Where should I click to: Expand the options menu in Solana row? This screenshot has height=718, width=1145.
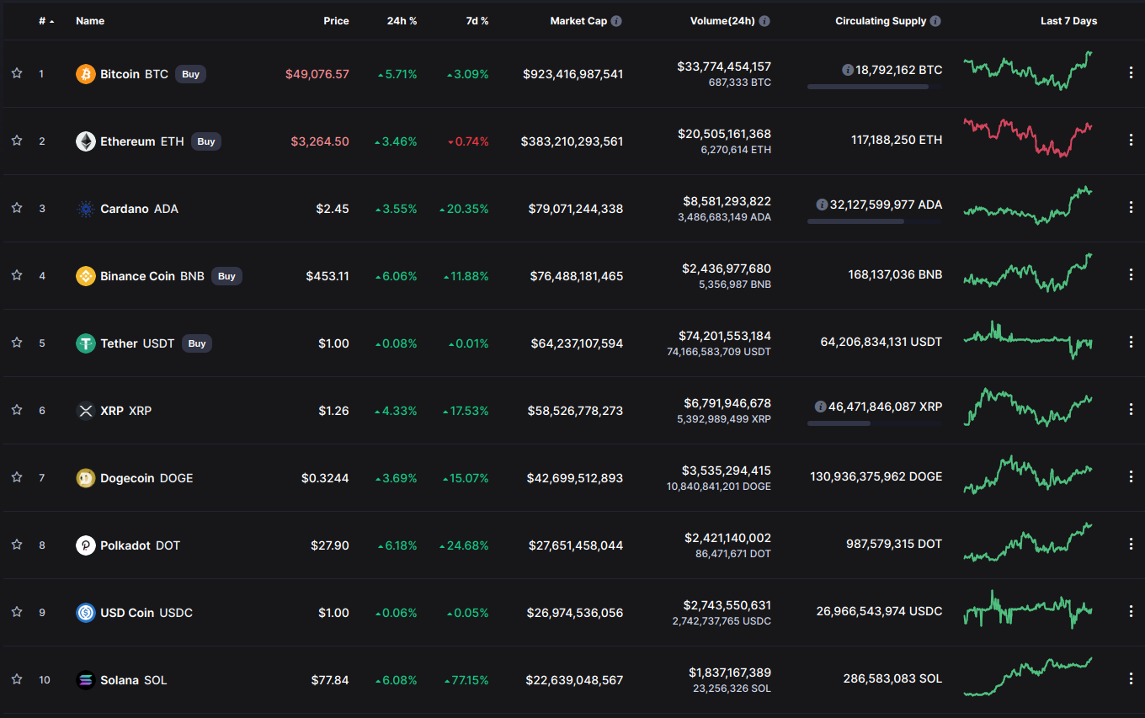[x=1131, y=679]
